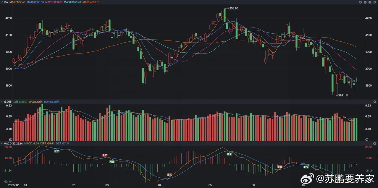
Task: Click the zoom in plus icon
Action: point(365,2)
